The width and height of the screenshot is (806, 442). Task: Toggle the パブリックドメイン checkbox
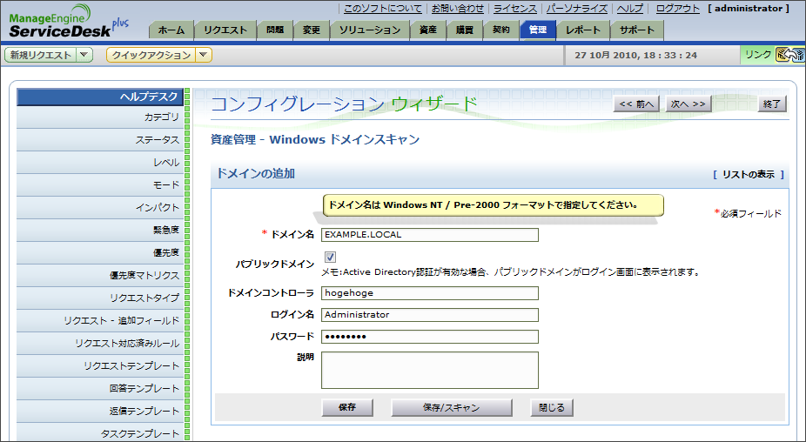click(330, 257)
